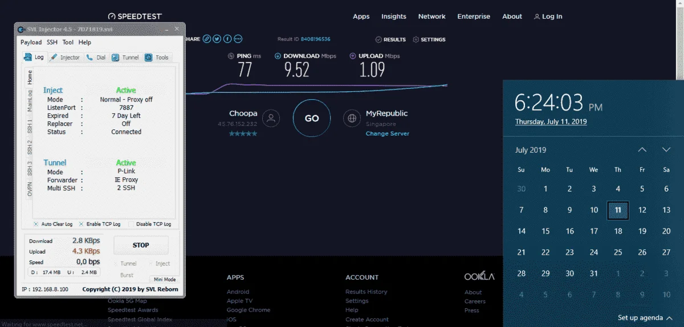Click the Thursday, July 11, 2019 date link
This screenshot has width=684, height=327.
tap(551, 121)
